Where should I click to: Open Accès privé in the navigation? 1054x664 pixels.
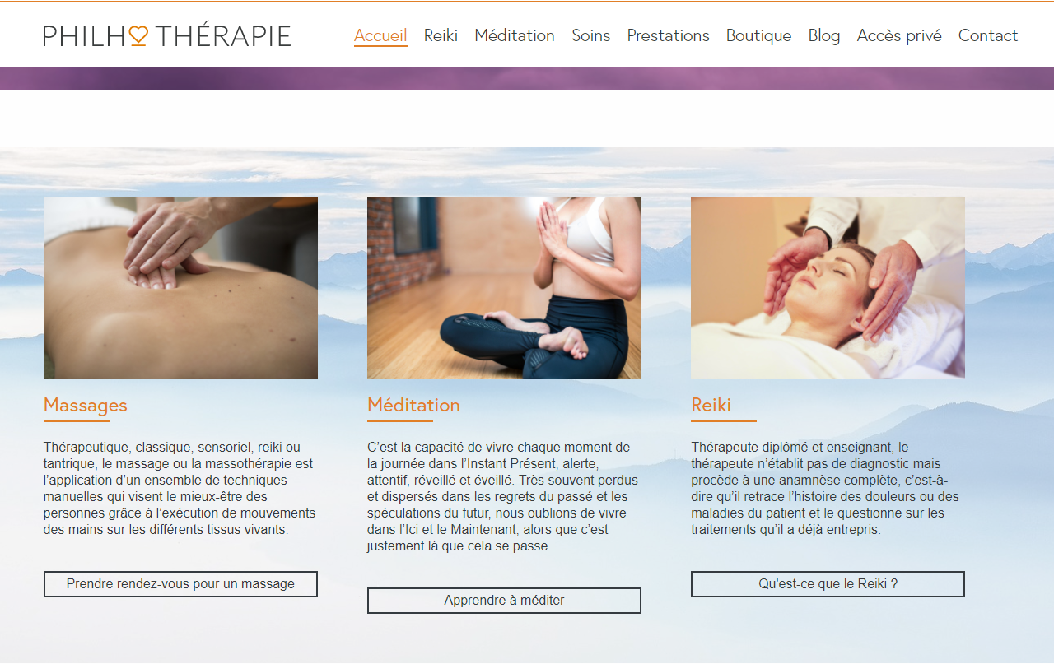[899, 35]
